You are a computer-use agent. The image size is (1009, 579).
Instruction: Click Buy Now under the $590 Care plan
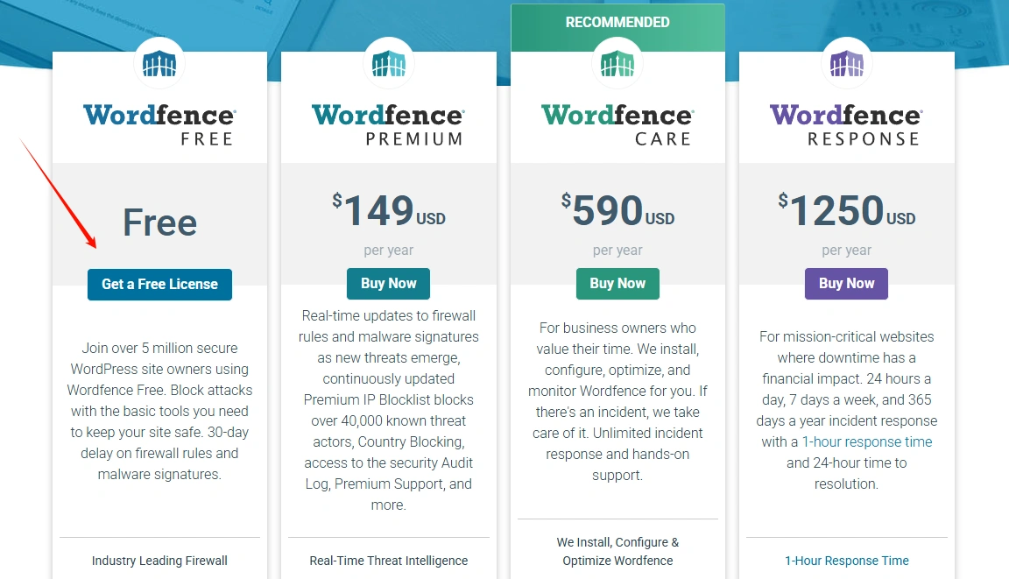coord(617,283)
